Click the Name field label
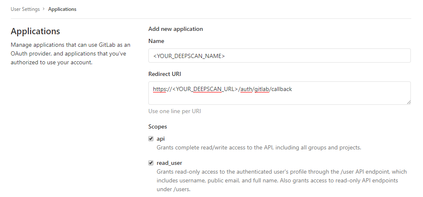 (156, 41)
